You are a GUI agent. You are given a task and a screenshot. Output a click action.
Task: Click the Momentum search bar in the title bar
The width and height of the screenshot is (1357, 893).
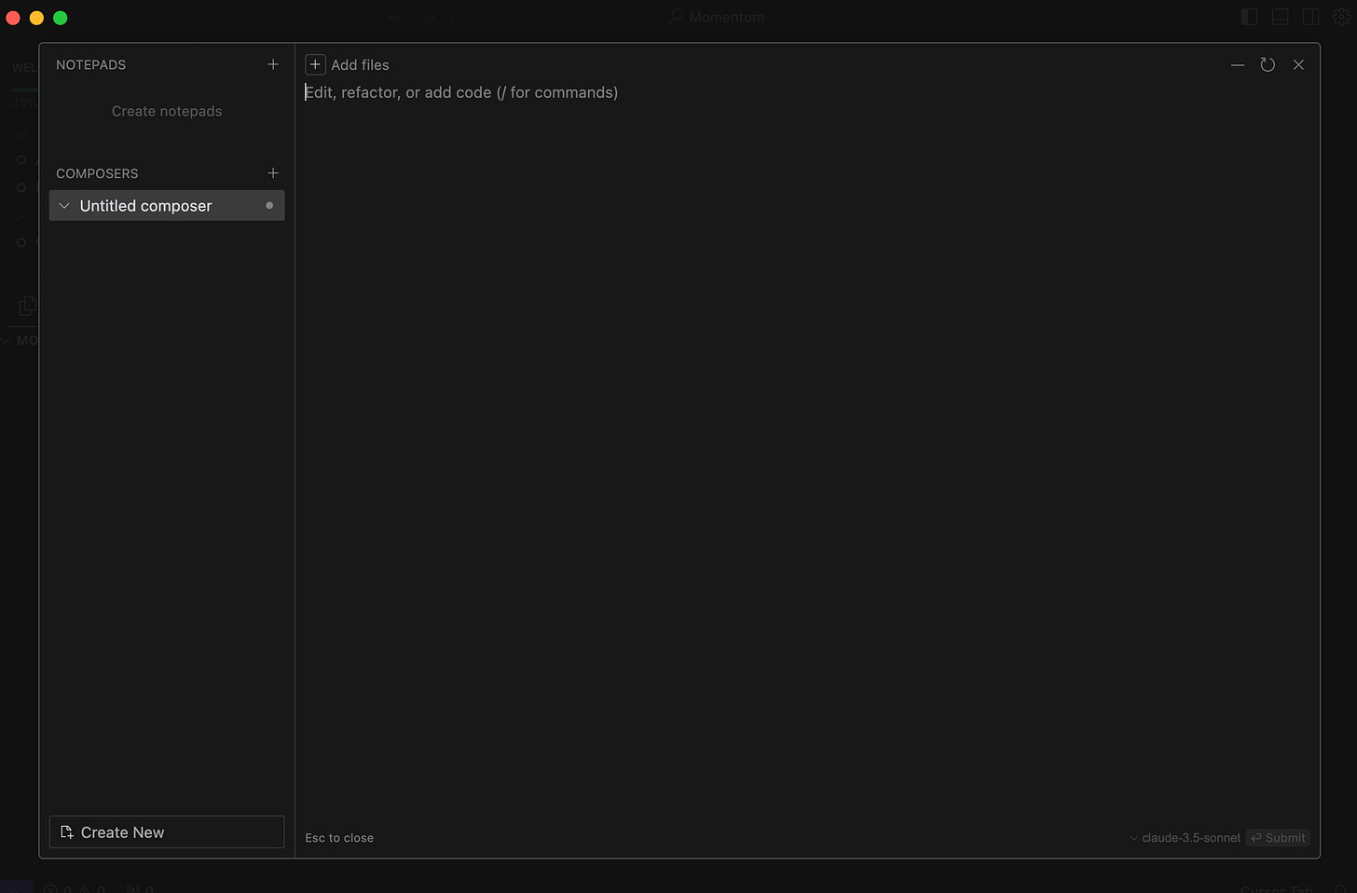click(715, 17)
